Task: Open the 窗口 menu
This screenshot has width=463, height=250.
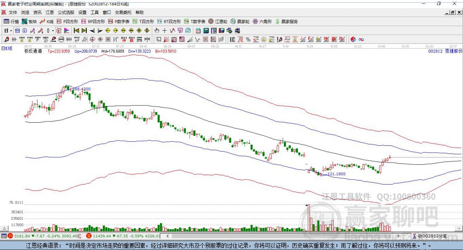Action: click(x=107, y=12)
